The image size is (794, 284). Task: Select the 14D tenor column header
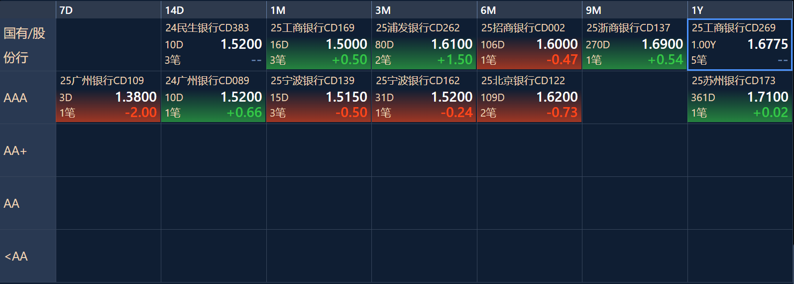pyautogui.click(x=214, y=10)
